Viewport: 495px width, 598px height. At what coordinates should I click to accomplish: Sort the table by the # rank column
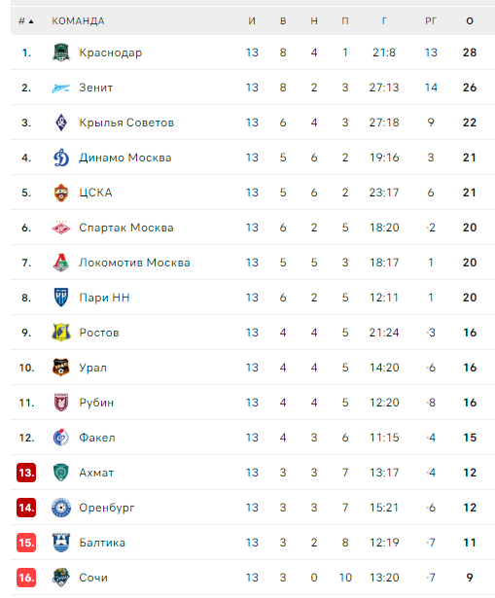[26, 21]
